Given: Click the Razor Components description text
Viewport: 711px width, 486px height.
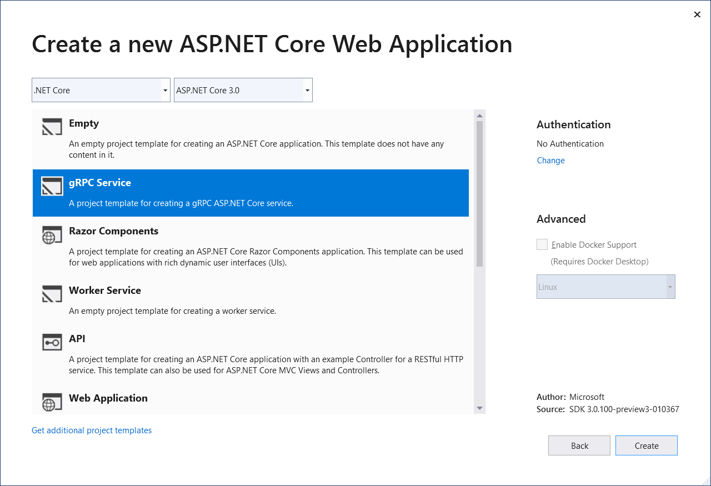Looking at the screenshot, I should pyautogui.click(x=266, y=257).
